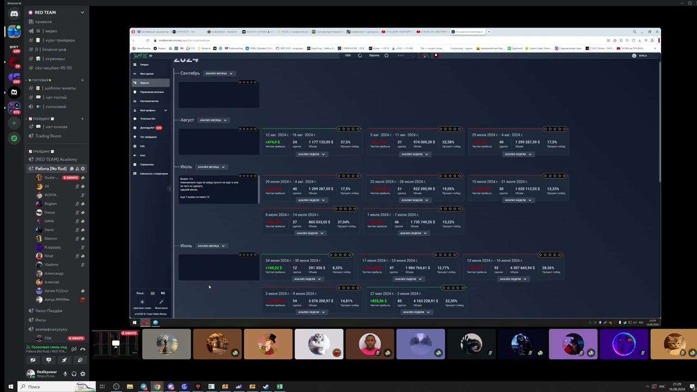This screenshot has height=392, width=697.
Task: Open text chat icon on Работа [No flud]
Action: 72,169
